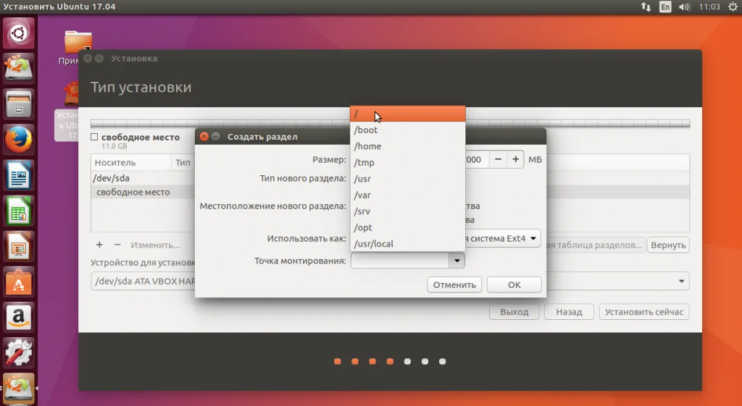The height and width of the screenshot is (406, 742).
Task: Confirm partition creation with OK
Action: (514, 284)
